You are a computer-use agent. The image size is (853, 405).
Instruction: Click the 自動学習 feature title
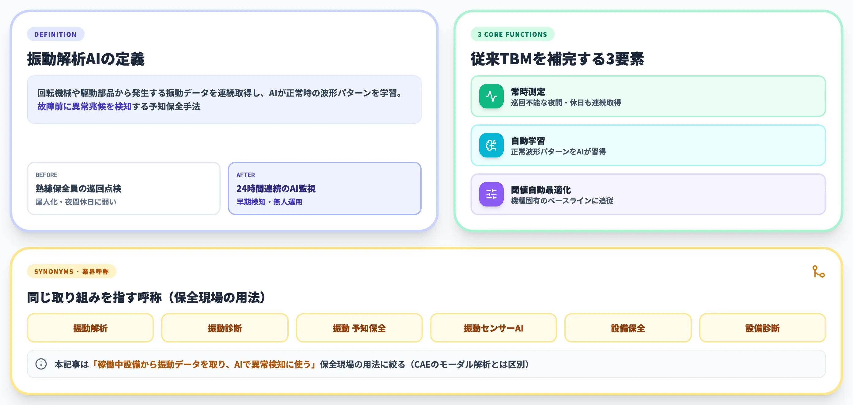point(528,141)
